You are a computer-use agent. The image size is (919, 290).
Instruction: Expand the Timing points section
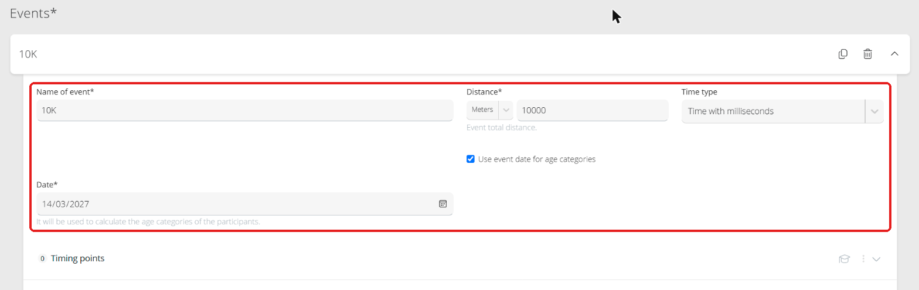876,259
